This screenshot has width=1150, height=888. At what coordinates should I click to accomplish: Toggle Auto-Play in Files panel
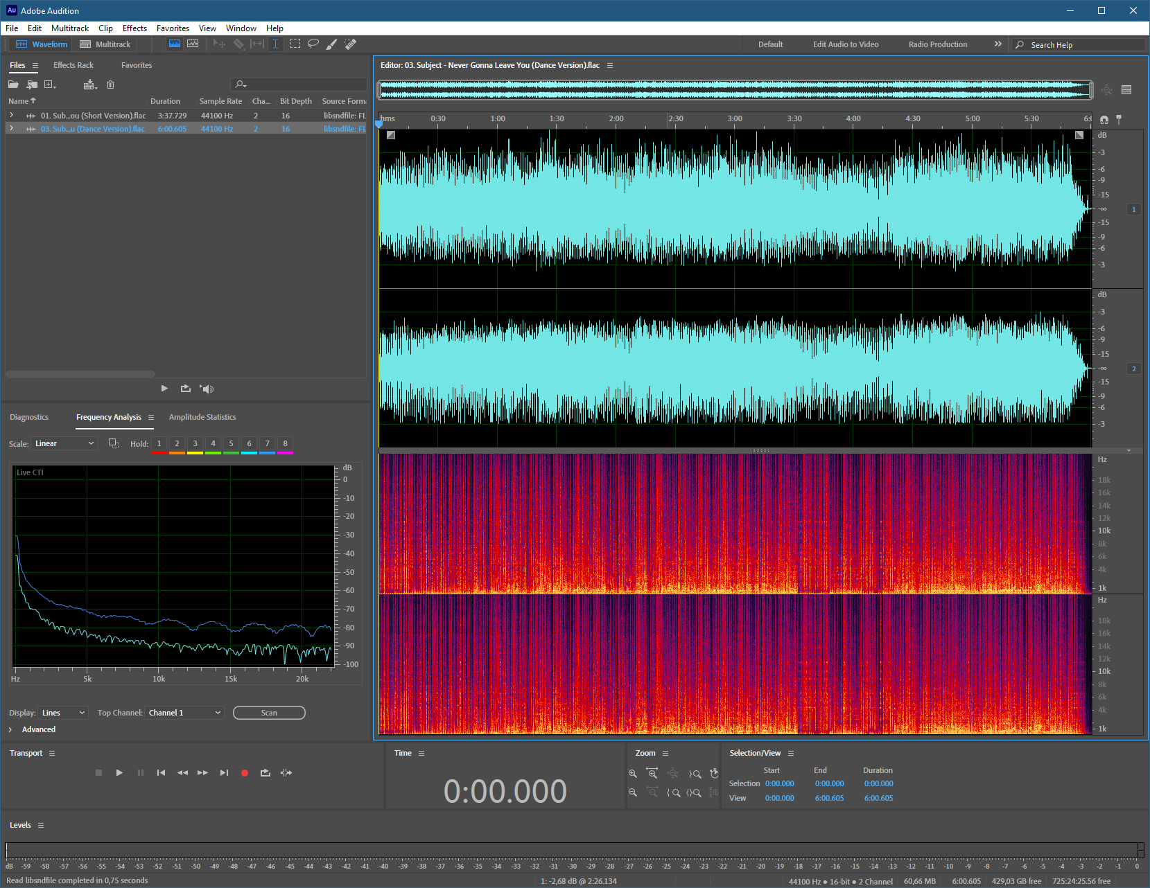tap(207, 389)
